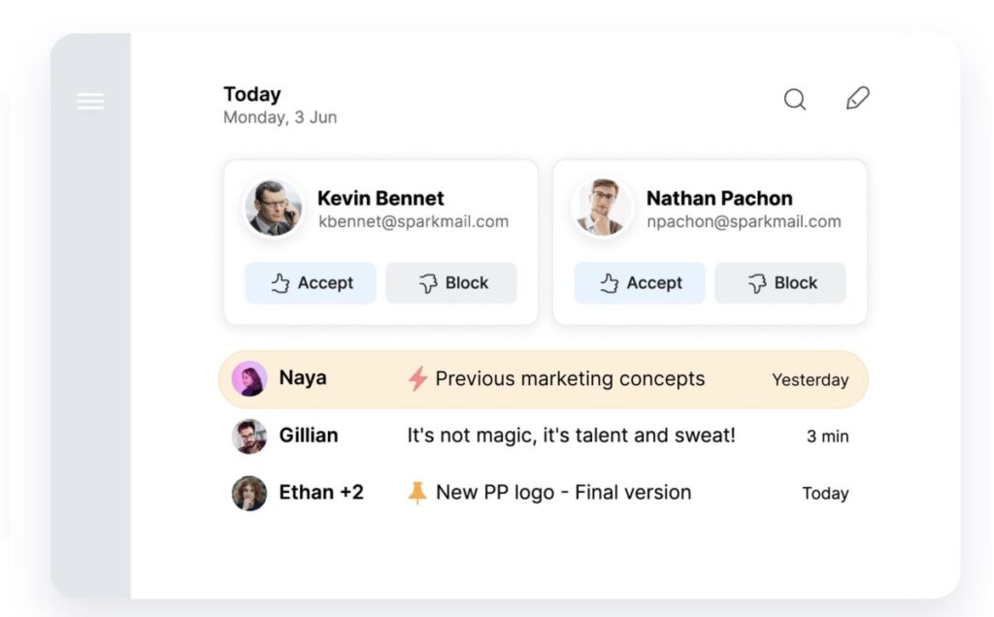Screen dimensions: 994x617
Task: Open New PP logo - Final version email
Action: (x=544, y=493)
